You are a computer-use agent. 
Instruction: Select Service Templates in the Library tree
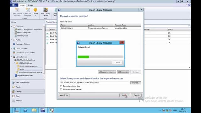(24, 33)
